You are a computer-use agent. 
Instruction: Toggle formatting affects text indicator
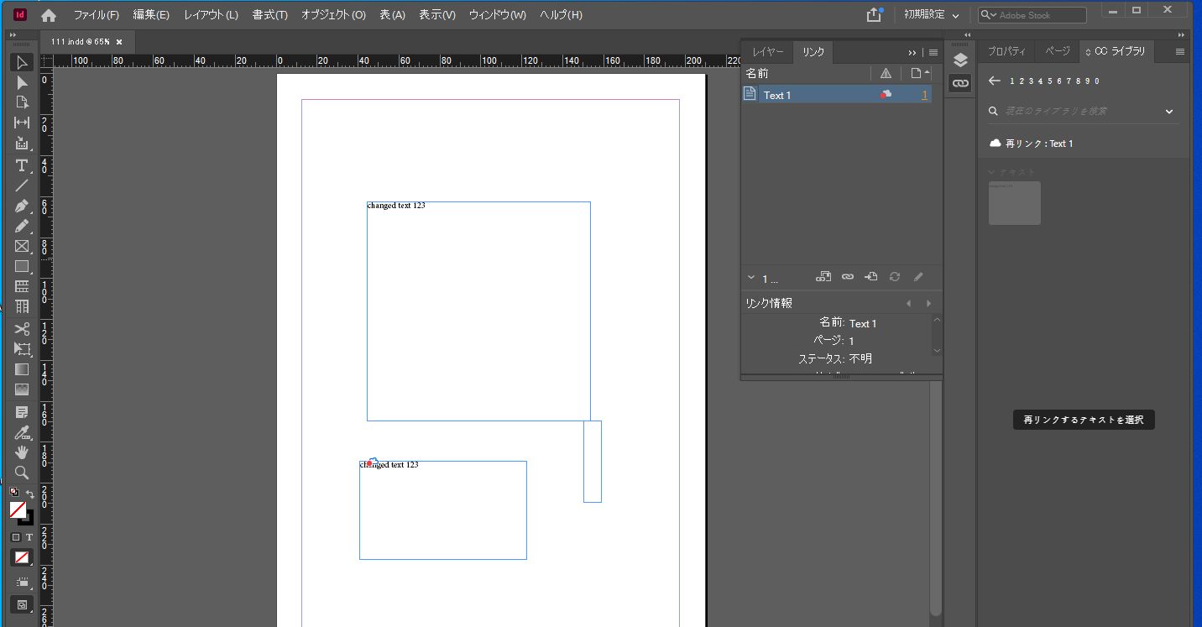(x=29, y=537)
